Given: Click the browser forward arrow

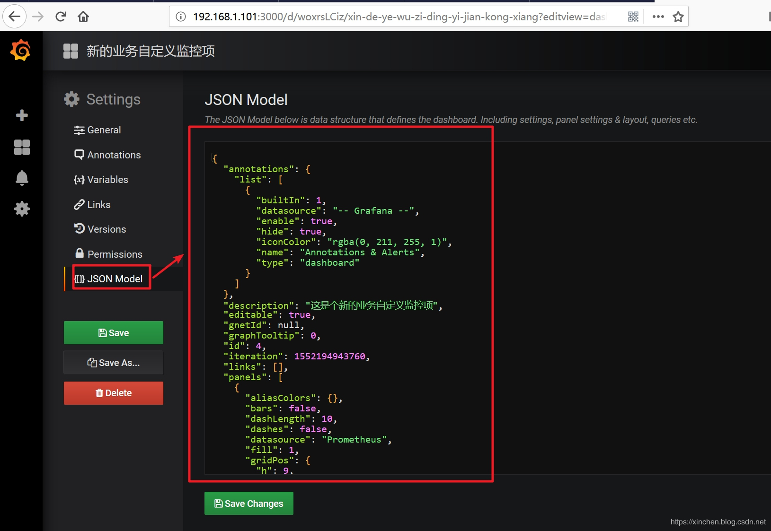Looking at the screenshot, I should coord(38,17).
